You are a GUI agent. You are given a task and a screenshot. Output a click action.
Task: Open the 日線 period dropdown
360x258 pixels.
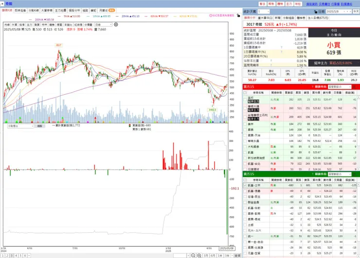coord(103,25)
